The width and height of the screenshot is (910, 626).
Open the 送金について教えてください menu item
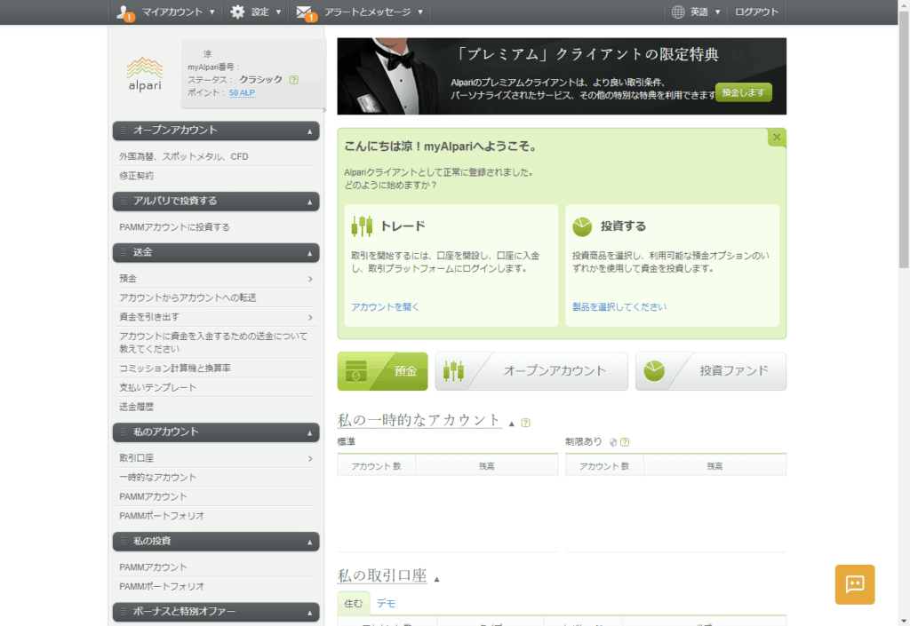pos(213,343)
